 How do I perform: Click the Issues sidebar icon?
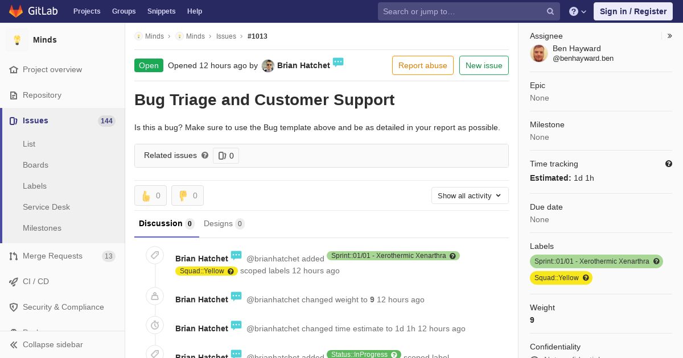coord(14,120)
